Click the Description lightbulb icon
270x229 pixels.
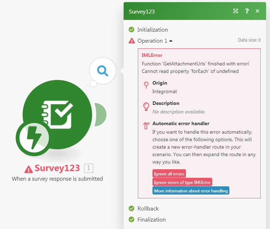click(146, 107)
